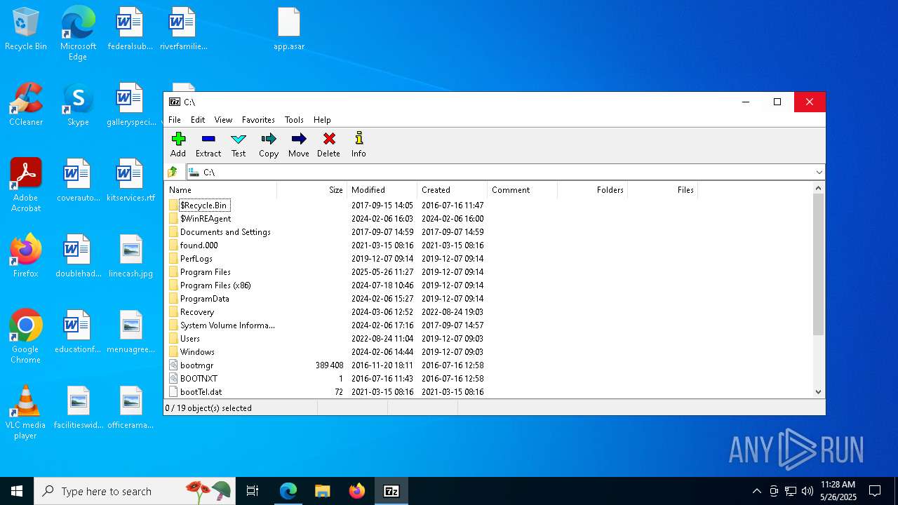Viewport: 898px width, 505px height.
Task: Expand the address bar path dropdown
Action: [x=819, y=173]
